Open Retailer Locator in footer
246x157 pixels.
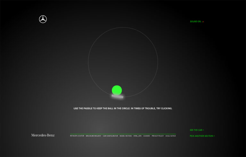pyautogui.click(x=77, y=136)
